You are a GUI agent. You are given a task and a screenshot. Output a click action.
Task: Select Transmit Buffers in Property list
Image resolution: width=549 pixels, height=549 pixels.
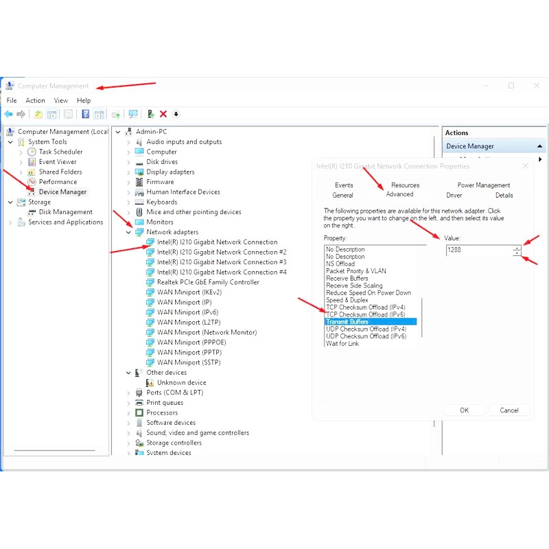[371, 322]
